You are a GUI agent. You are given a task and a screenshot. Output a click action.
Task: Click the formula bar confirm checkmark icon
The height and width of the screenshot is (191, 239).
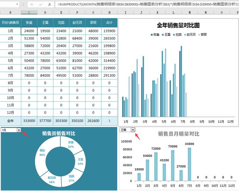(x=41, y=4)
